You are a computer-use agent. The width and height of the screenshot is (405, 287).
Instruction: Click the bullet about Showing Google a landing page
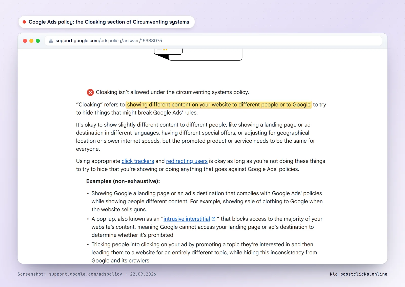tap(207, 201)
